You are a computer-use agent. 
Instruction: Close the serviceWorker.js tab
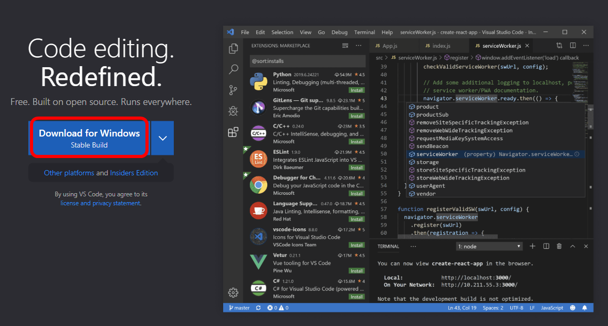(x=527, y=46)
